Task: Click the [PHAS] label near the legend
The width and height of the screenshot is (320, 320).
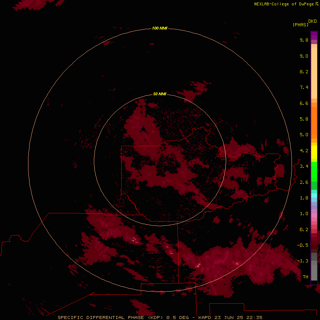Action: pos(300,25)
